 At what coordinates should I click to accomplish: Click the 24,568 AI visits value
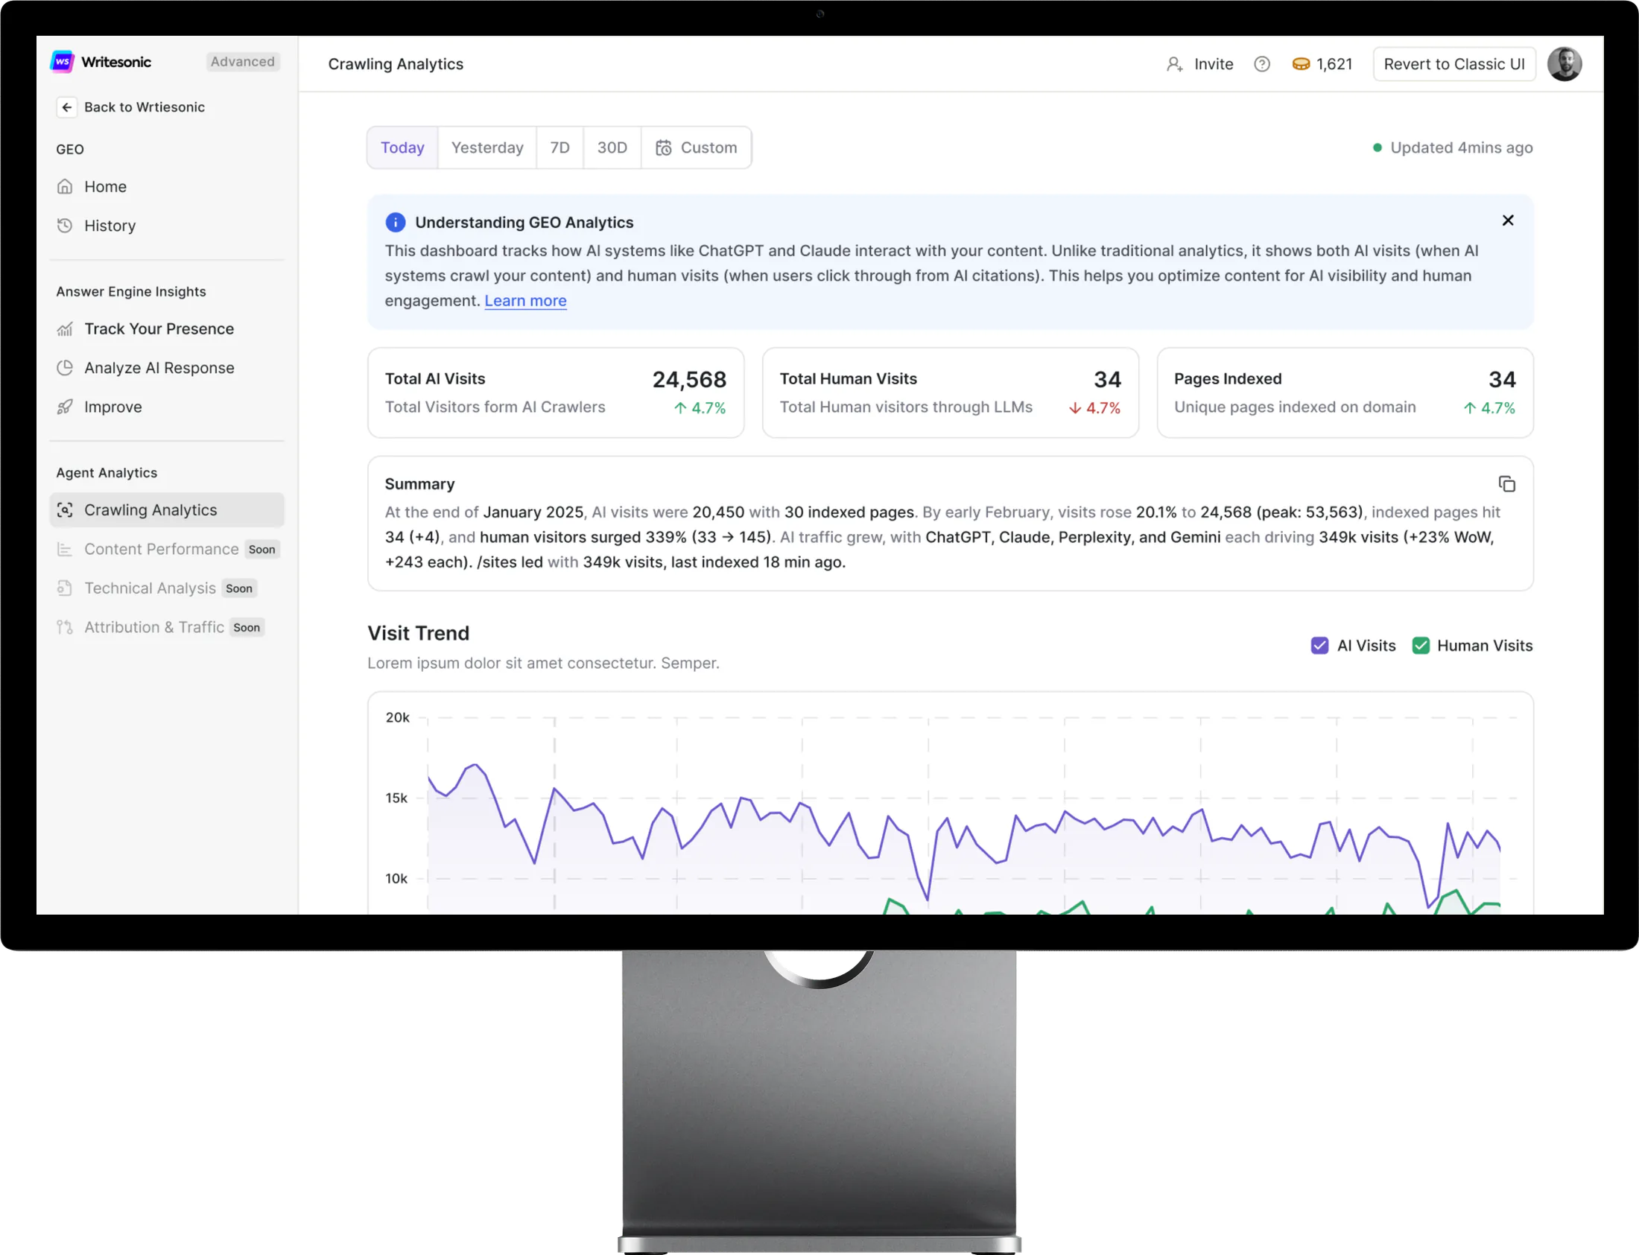point(689,380)
